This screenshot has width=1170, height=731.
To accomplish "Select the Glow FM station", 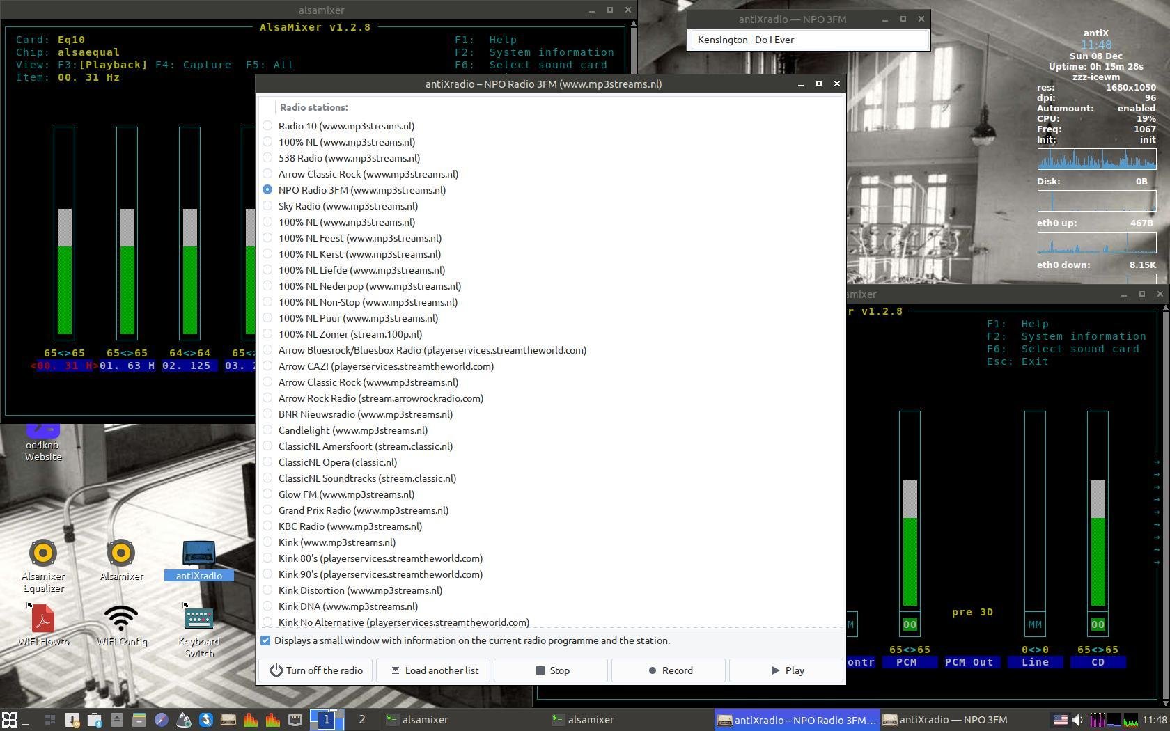I will [x=267, y=494].
